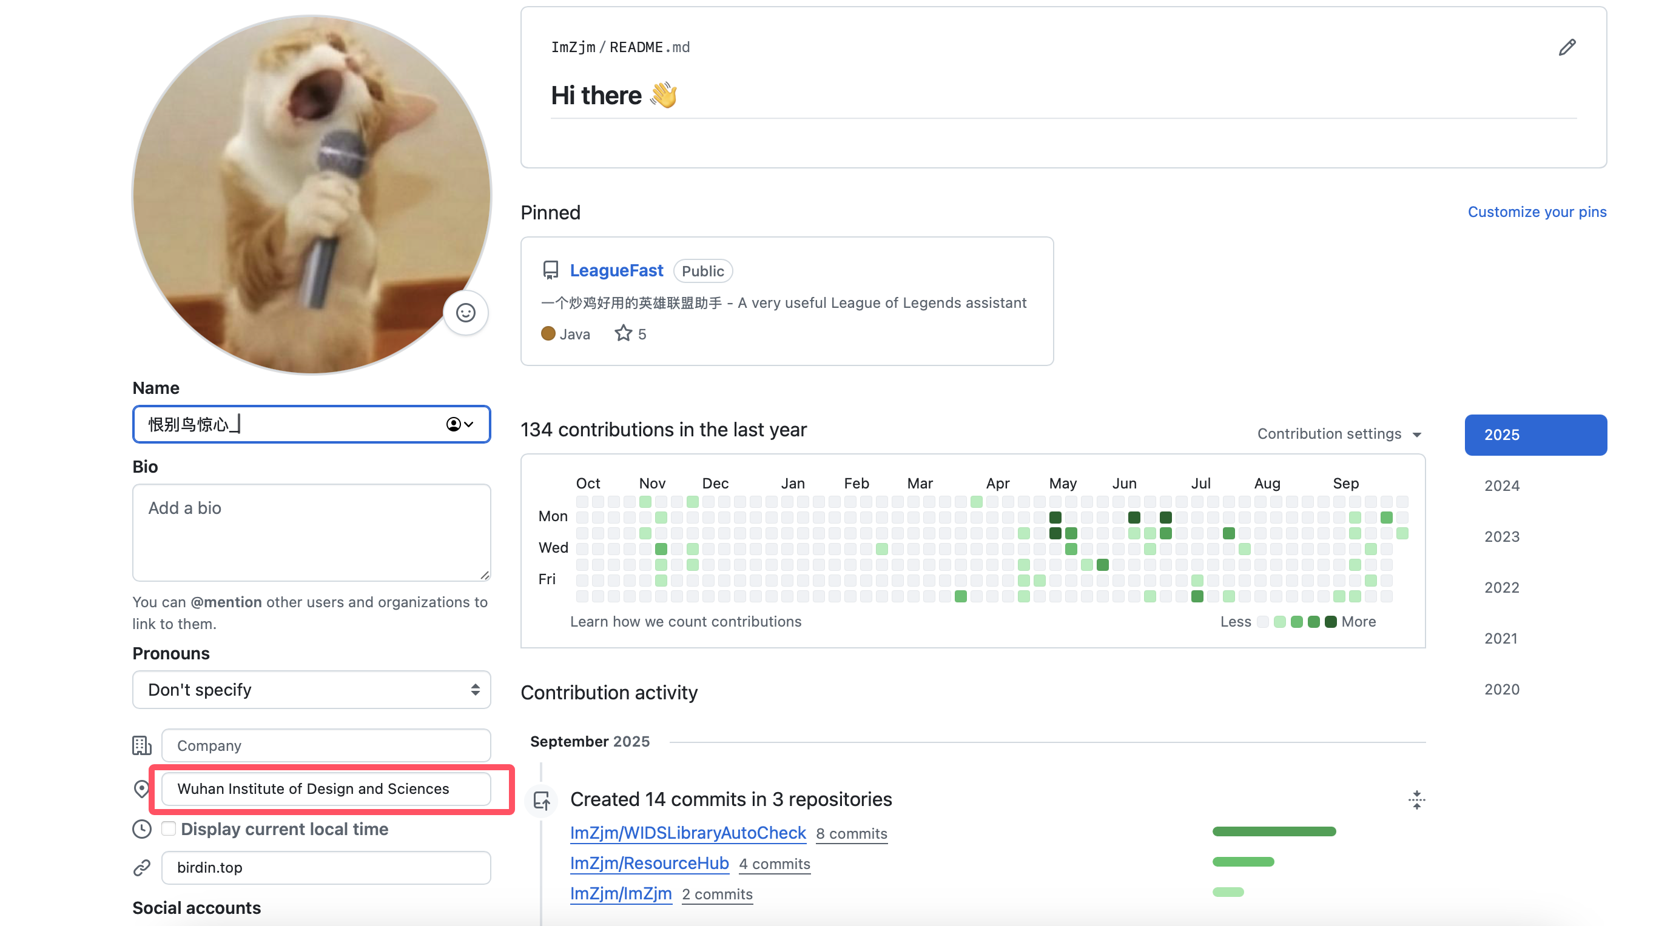Click the link icon beside birdin.top
Viewport: 1656px width, 926px height.
click(141, 868)
